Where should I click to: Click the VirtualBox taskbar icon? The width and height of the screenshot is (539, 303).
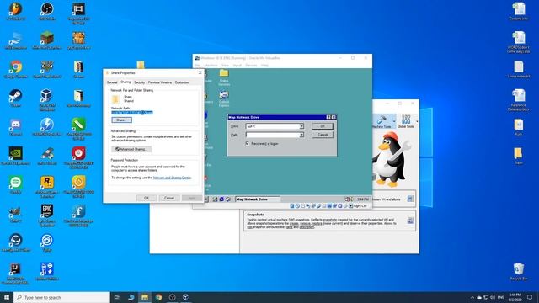point(185,297)
